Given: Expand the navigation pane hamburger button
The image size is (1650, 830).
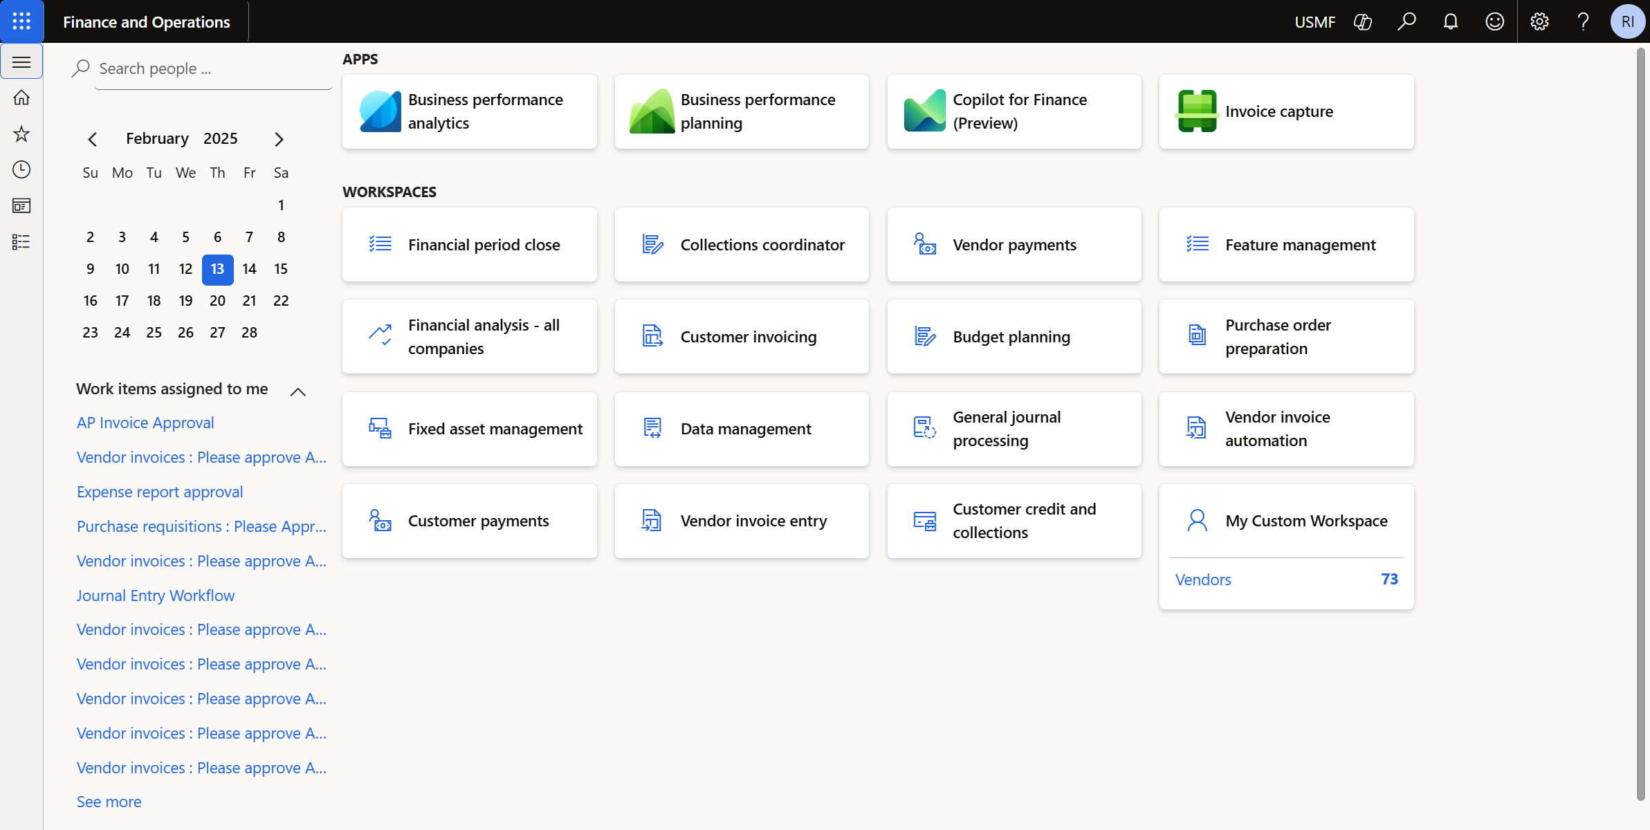Looking at the screenshot, I should click(21, 62).
